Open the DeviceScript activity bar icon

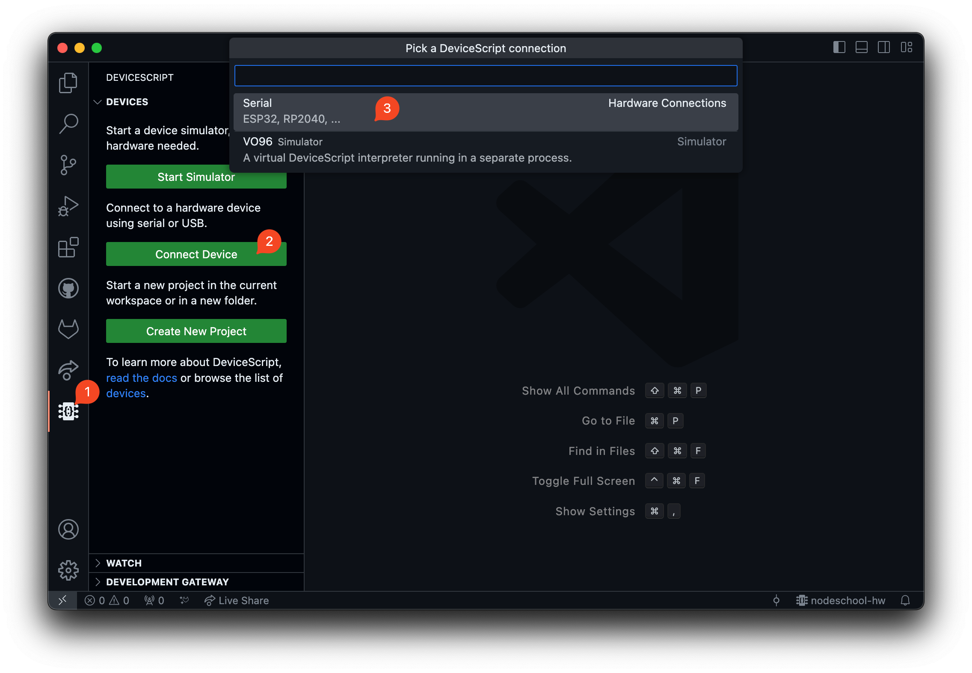pyautogui.click(x=68, y=411)
